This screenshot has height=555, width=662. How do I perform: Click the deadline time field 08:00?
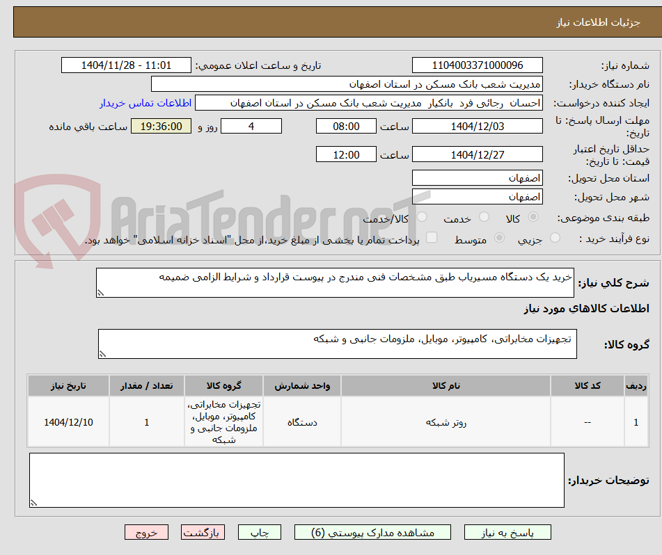346,126
